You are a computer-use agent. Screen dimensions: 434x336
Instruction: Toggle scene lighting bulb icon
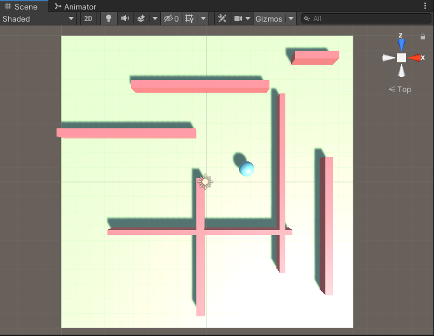point(109,18)
